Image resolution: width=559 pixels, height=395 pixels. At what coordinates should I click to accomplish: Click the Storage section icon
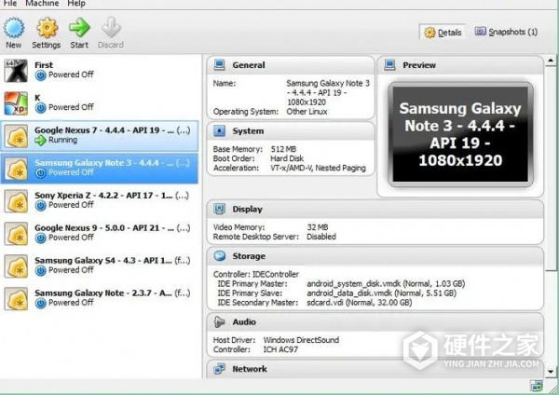(x=220, y=255)
